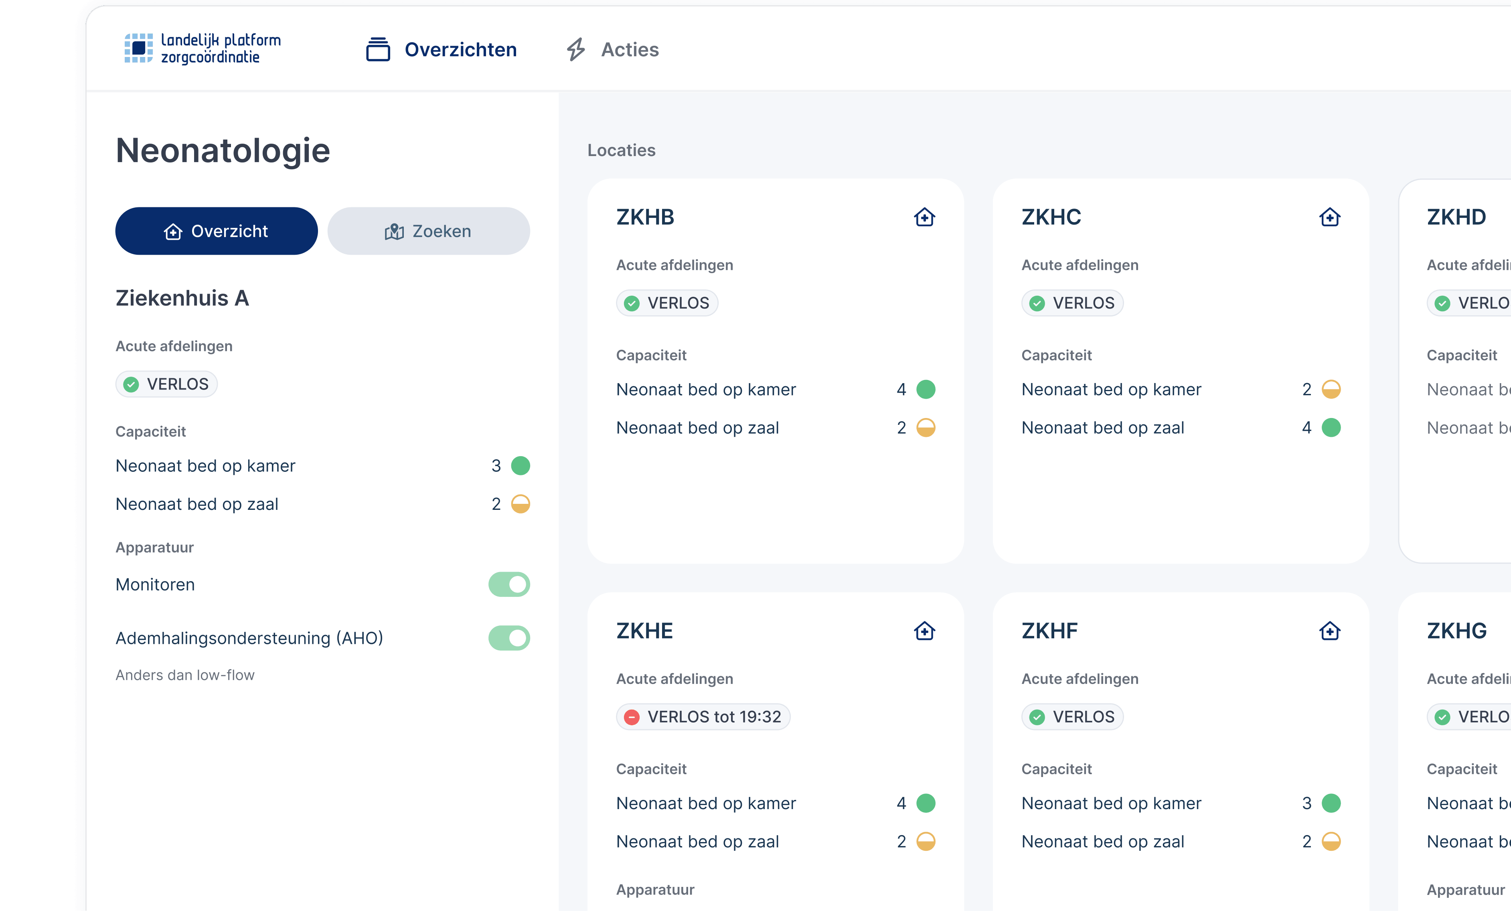Click the red status icon in the ZKHE VERLOS badge
The height and width of the screenshot is (911, 1511).
pos(632,716)
